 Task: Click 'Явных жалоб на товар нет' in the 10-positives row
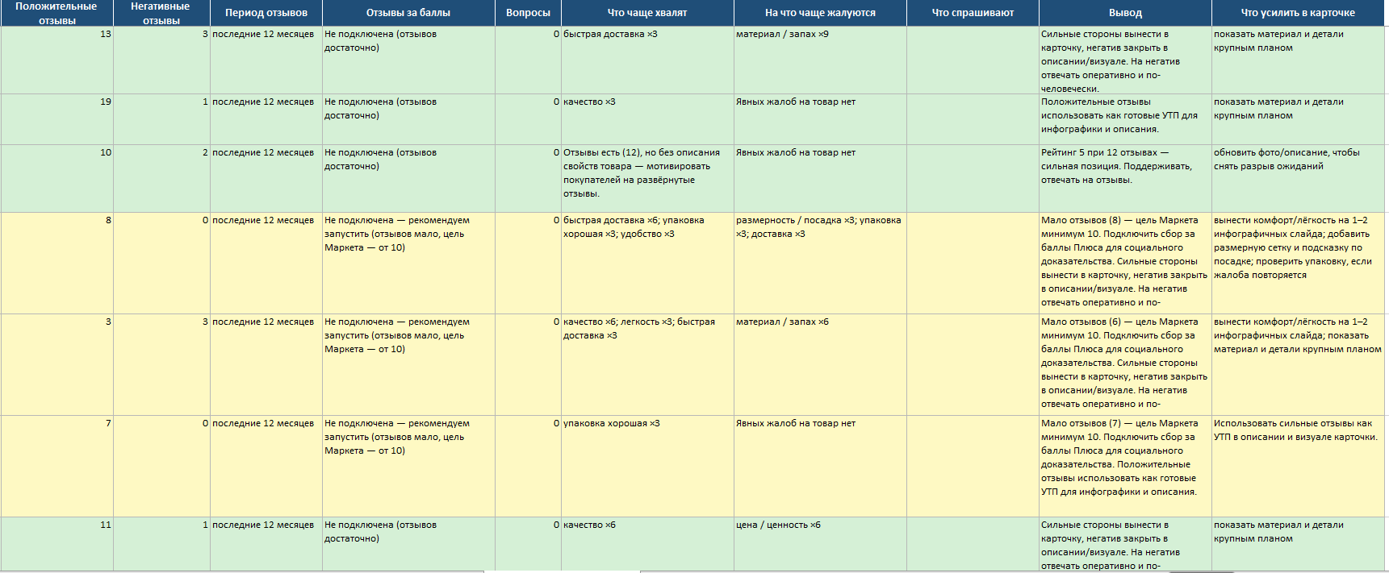click(820, 179)
